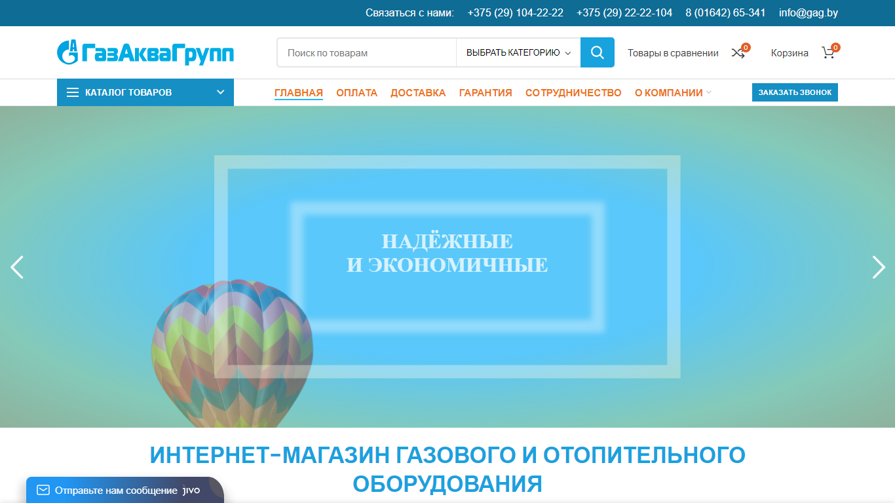Click the ГазАкваГрупп logo
Image resolution: width=895 pixels, height=503 pixels.
point(145,53)
